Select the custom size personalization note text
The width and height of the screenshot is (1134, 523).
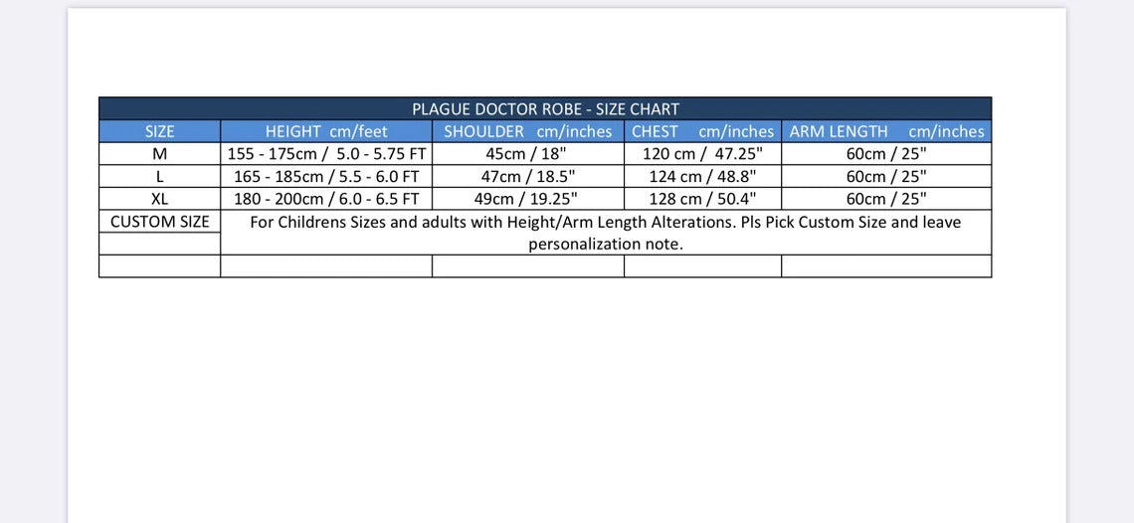click(x=606, y=233)
